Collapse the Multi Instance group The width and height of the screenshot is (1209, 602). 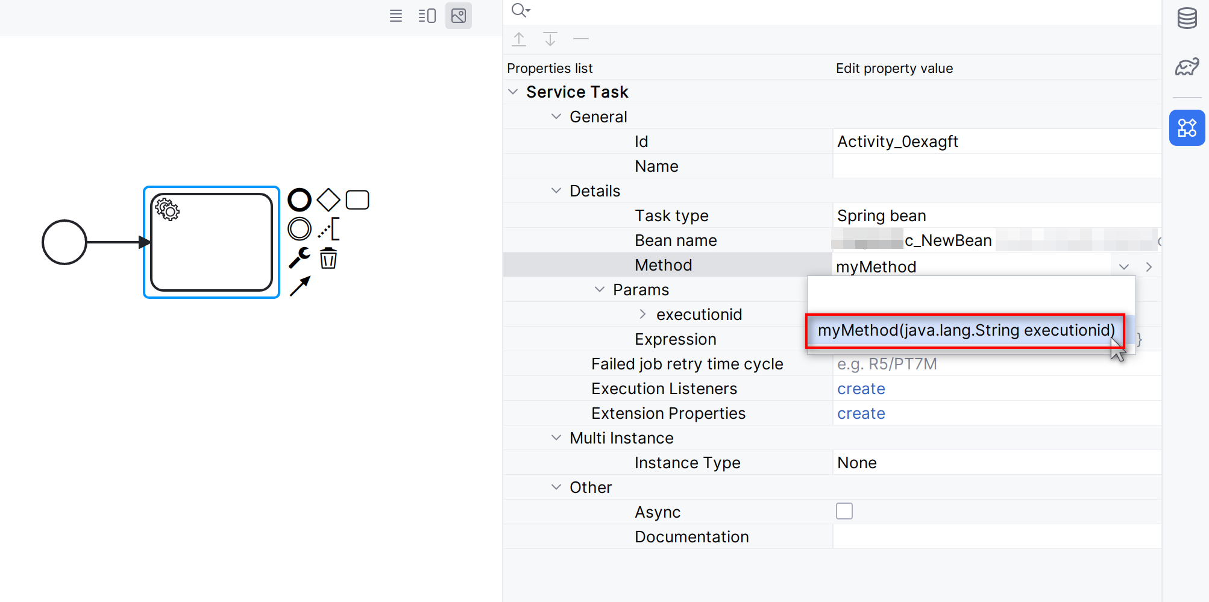(556, 437)
